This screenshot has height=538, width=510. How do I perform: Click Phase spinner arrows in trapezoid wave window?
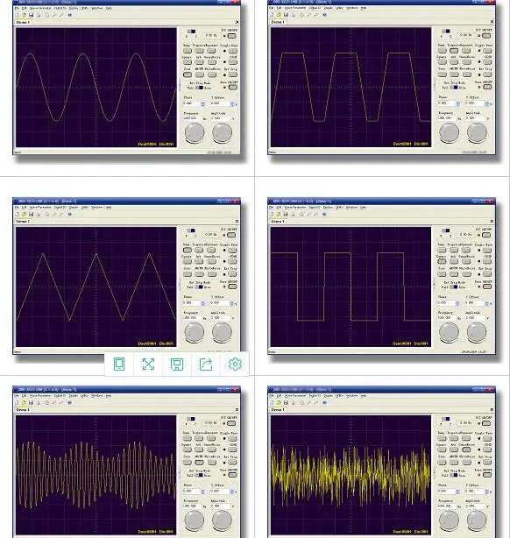point(457,103)
